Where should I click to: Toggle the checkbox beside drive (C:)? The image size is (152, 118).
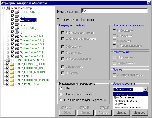point(13,16)
